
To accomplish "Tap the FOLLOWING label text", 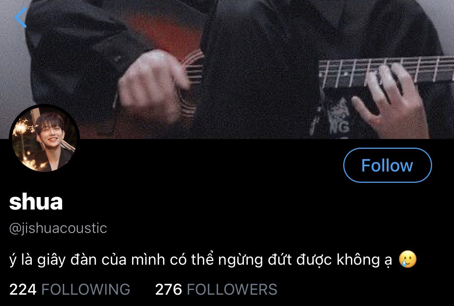I will click(86, 290).
